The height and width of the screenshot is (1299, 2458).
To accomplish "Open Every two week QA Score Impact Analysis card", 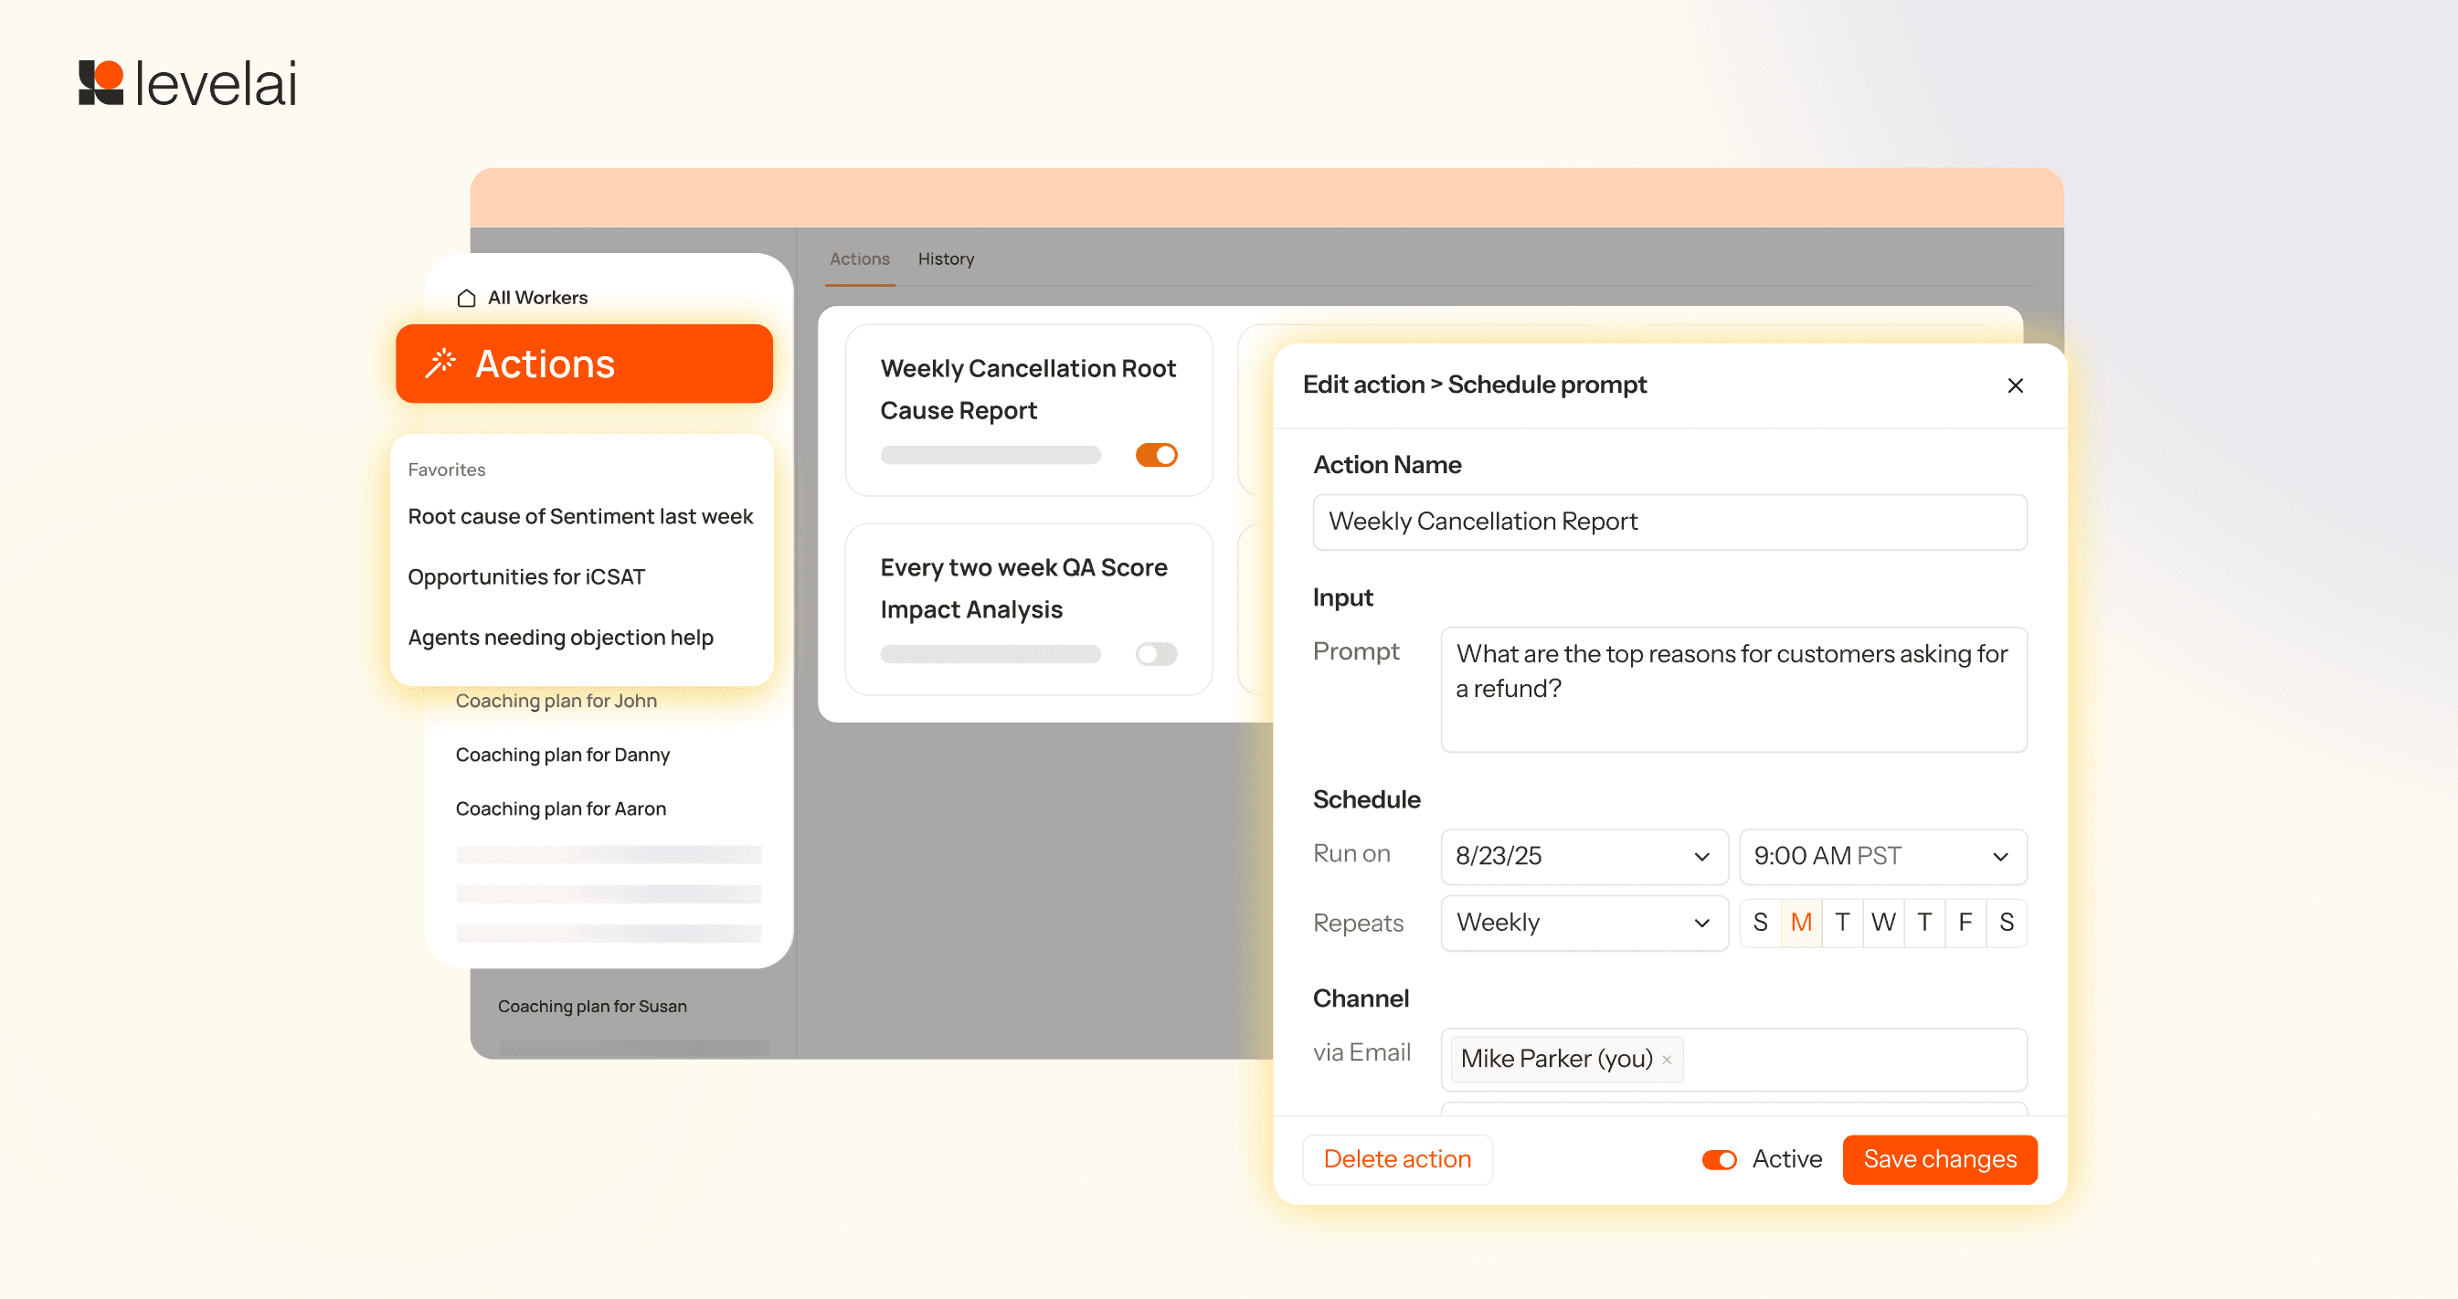I will (x=1028, y=609).
